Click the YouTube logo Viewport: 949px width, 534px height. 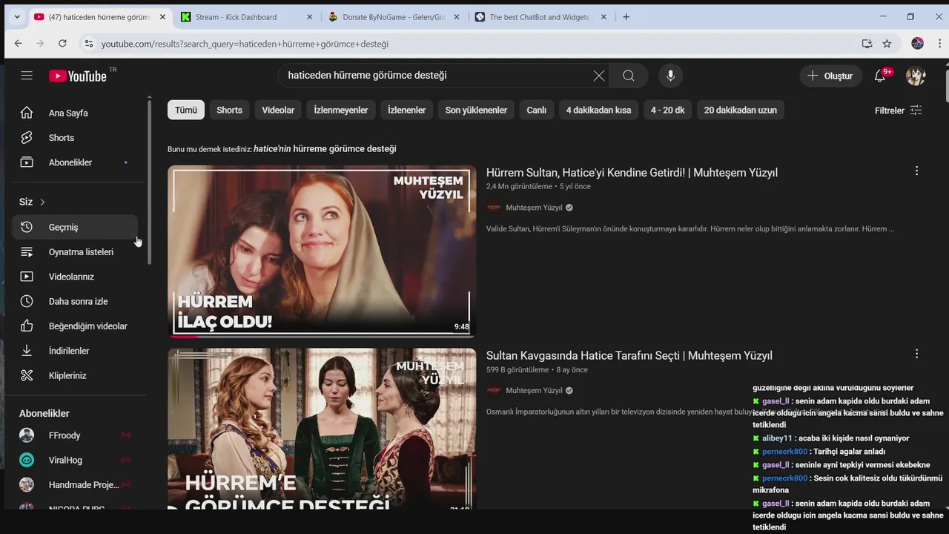[78, 76]
